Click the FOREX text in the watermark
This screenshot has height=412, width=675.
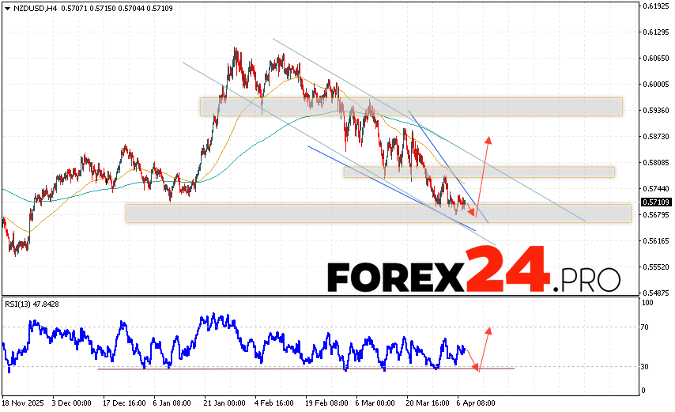pos(394,277)
